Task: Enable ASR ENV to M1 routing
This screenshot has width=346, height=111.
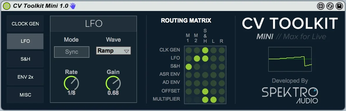Action: (189, 75)
